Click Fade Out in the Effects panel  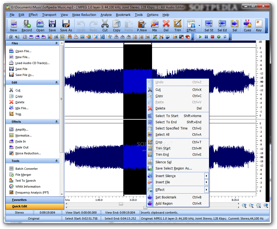[x=22, y=147]
